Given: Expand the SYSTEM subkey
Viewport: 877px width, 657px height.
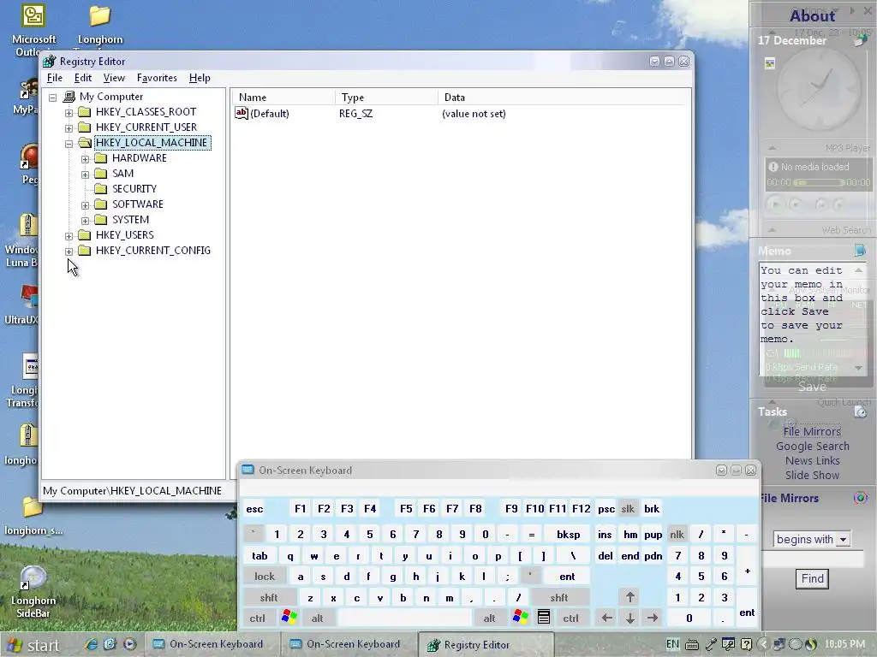Looking at the screenshot, I should coord(85,221).
